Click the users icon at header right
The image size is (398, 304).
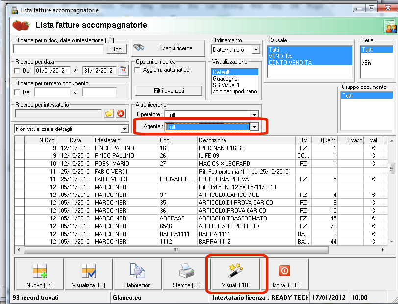390,26
